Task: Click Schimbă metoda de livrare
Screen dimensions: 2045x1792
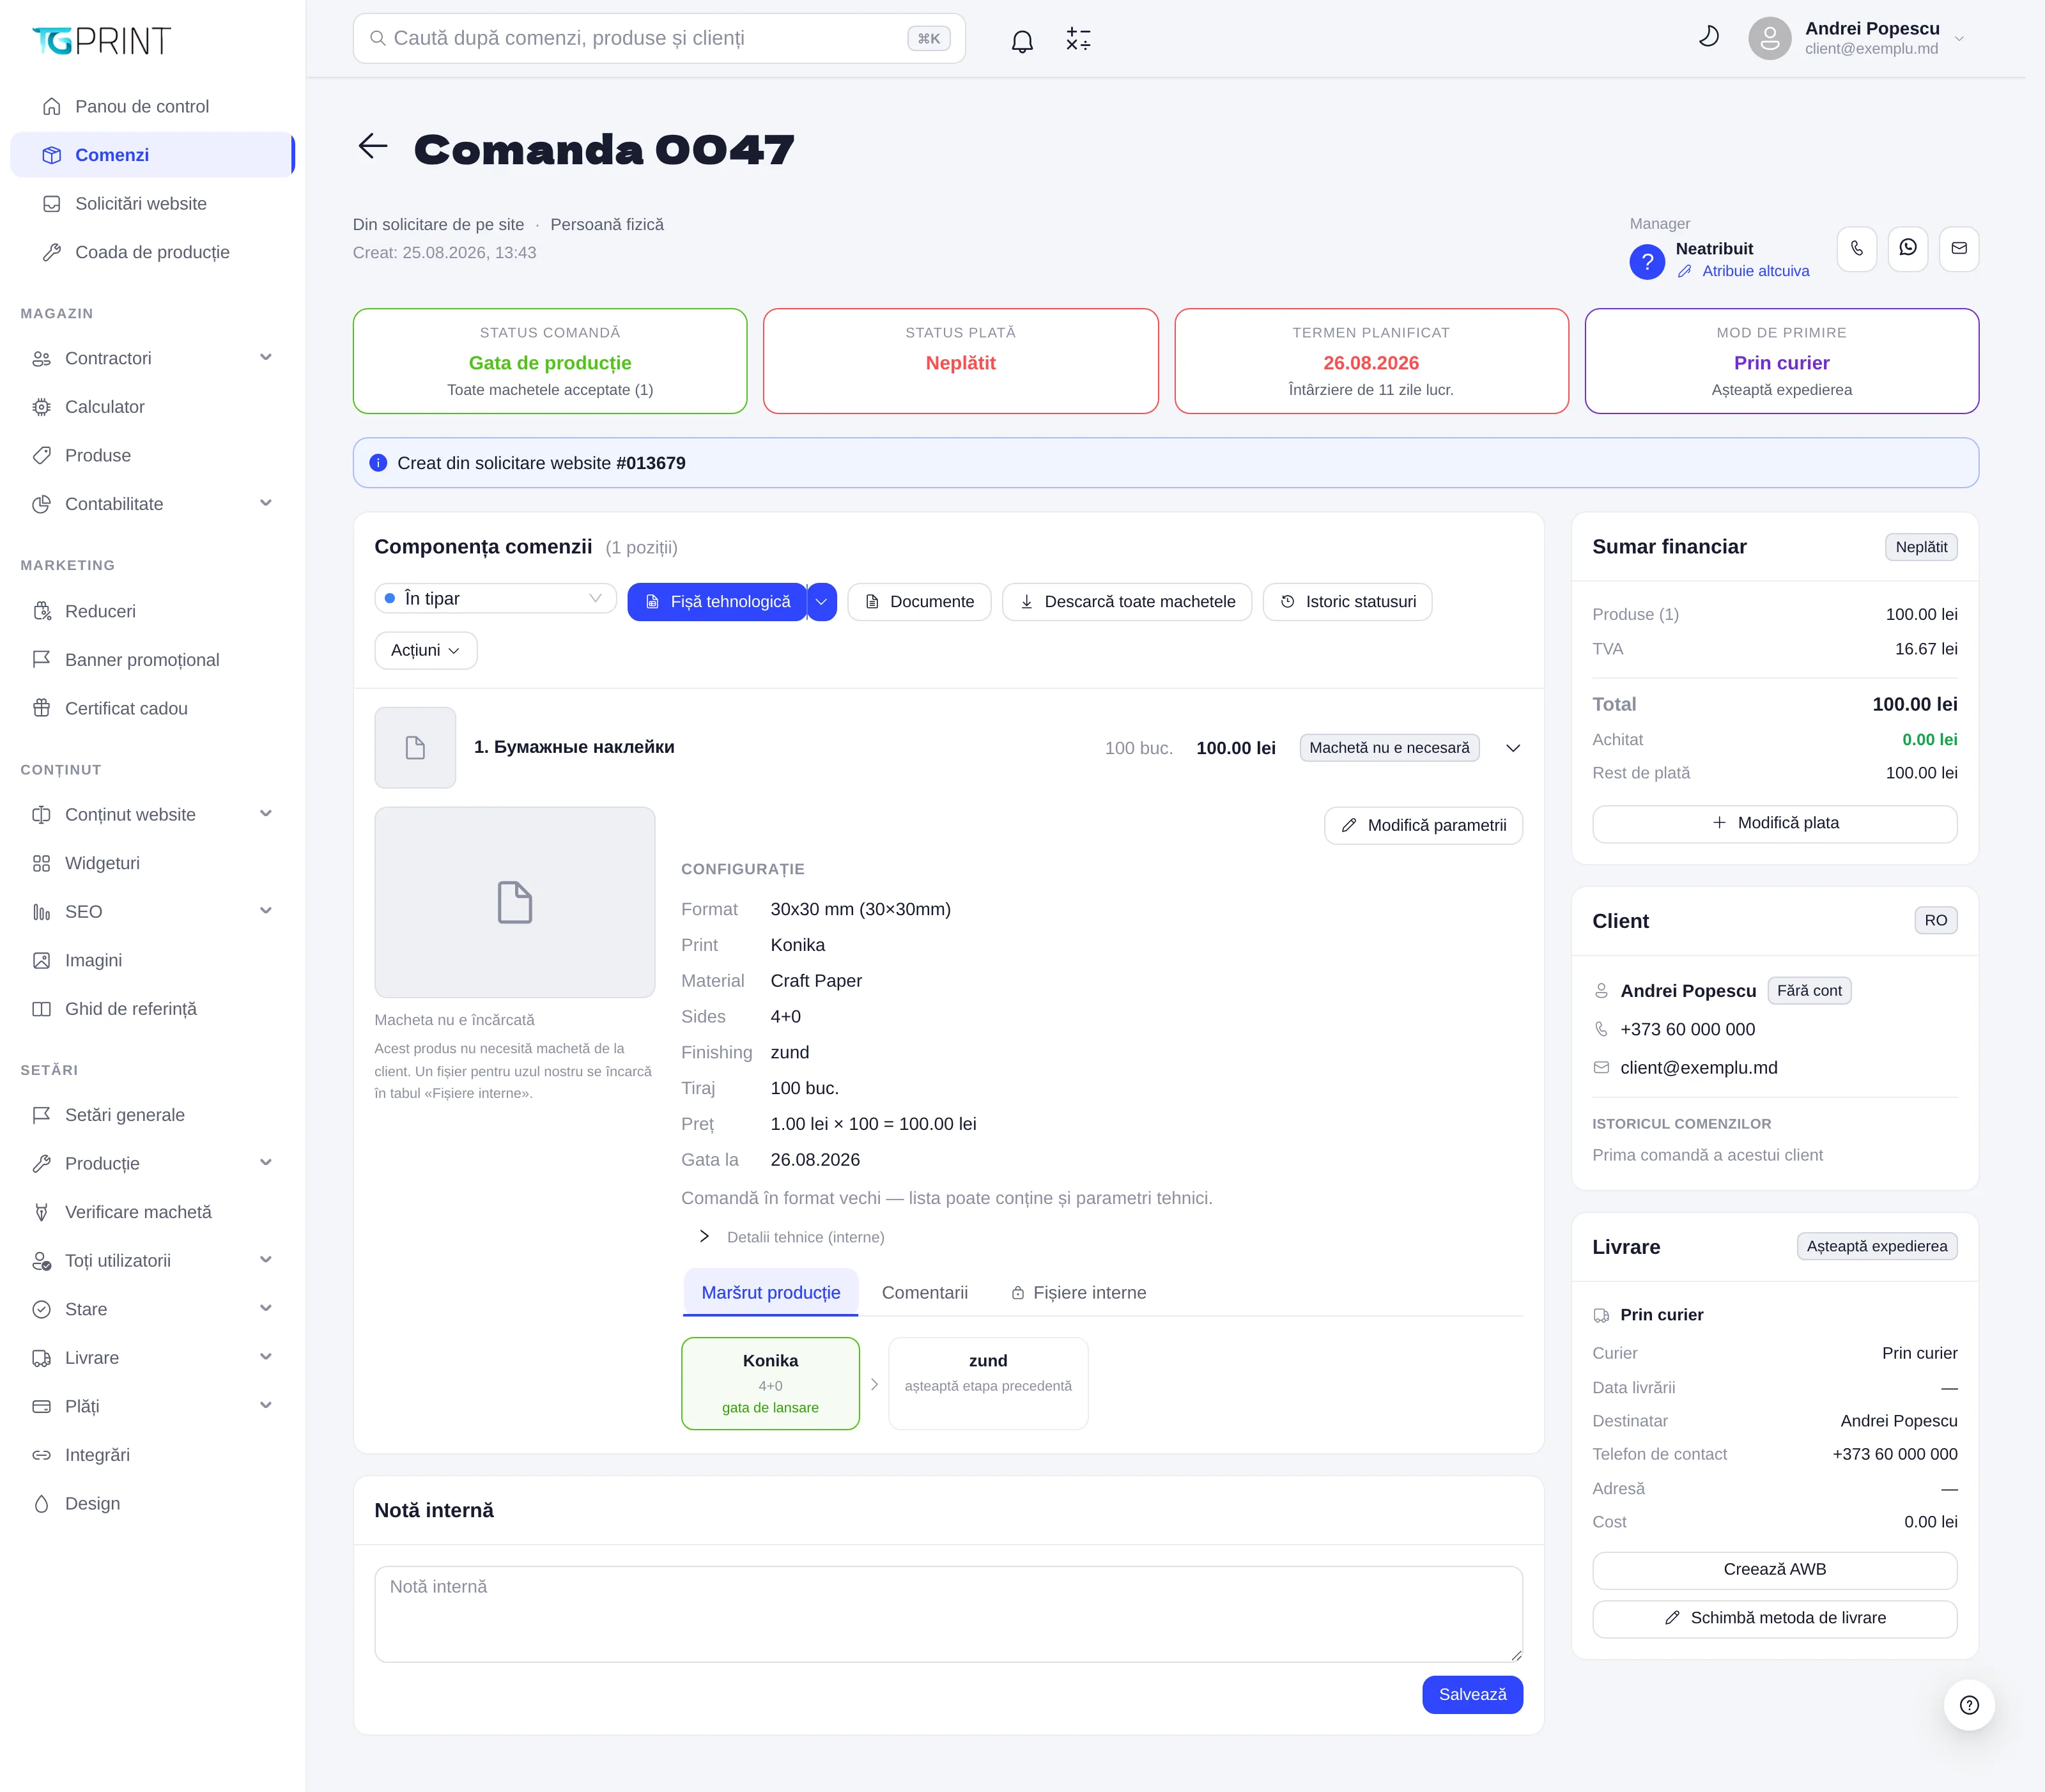Action: 1775,1618
